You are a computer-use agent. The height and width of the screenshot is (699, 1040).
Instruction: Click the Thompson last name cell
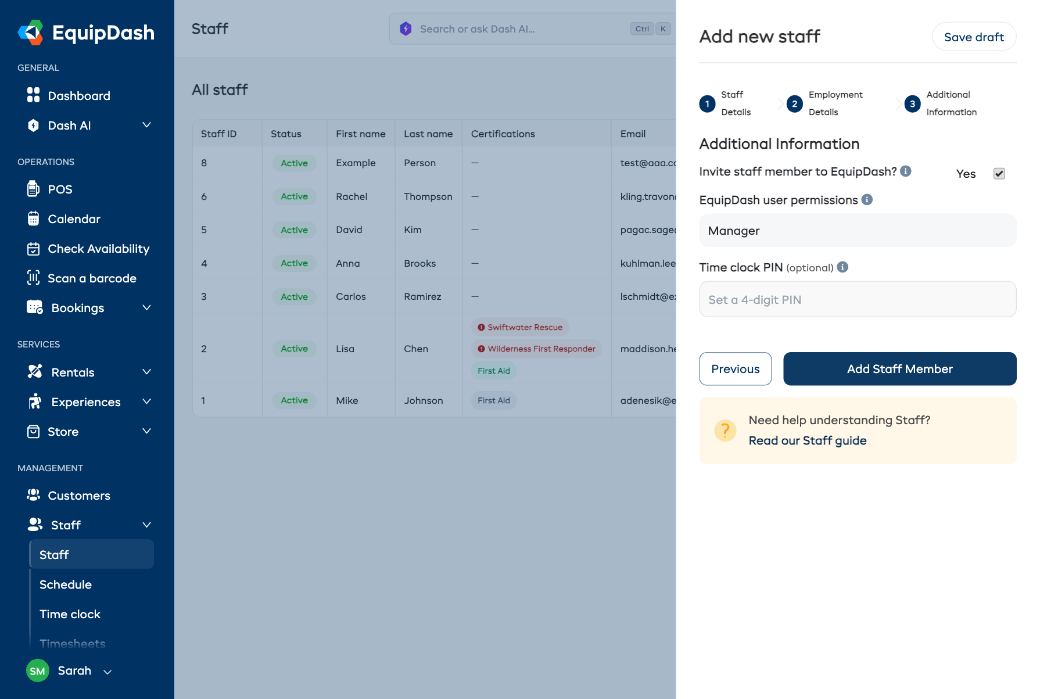428,196
